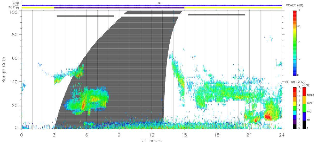Image resolution: width=317 pixels, height=146 pixels.
Task: Click the "TX Freq" label above the plot
Action: click(x=14, y=8)
